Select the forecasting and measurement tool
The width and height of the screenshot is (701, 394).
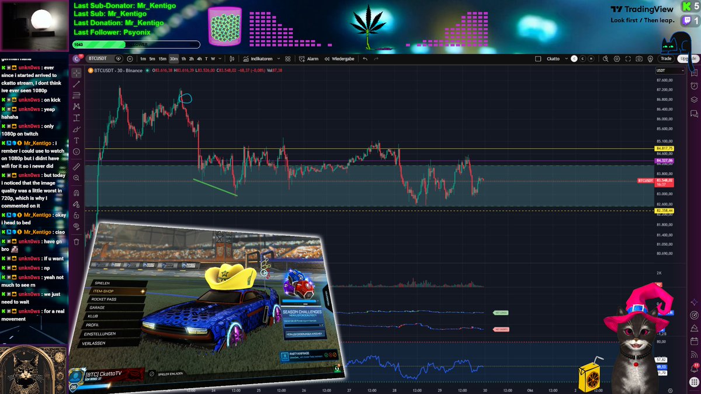(77, 117)
